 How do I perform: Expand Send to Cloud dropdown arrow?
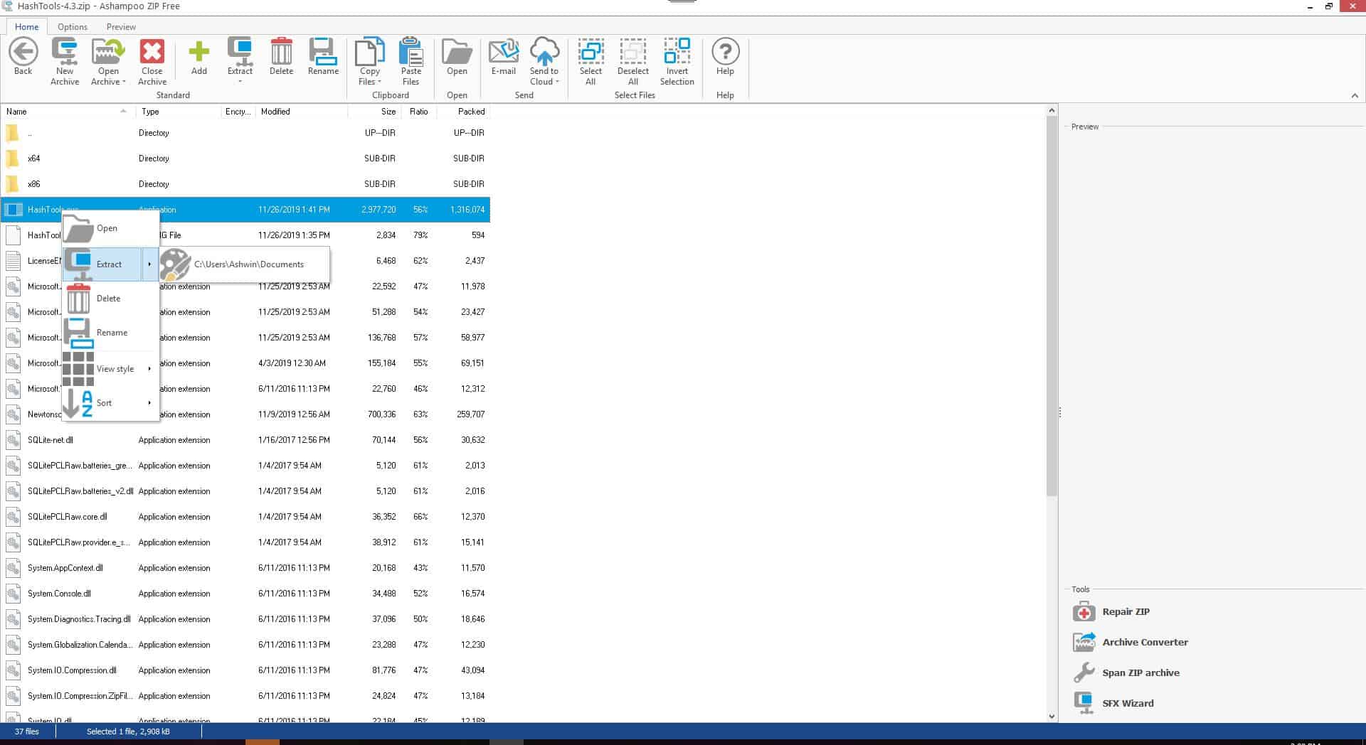pyautogui.click(x=557, y=82)
